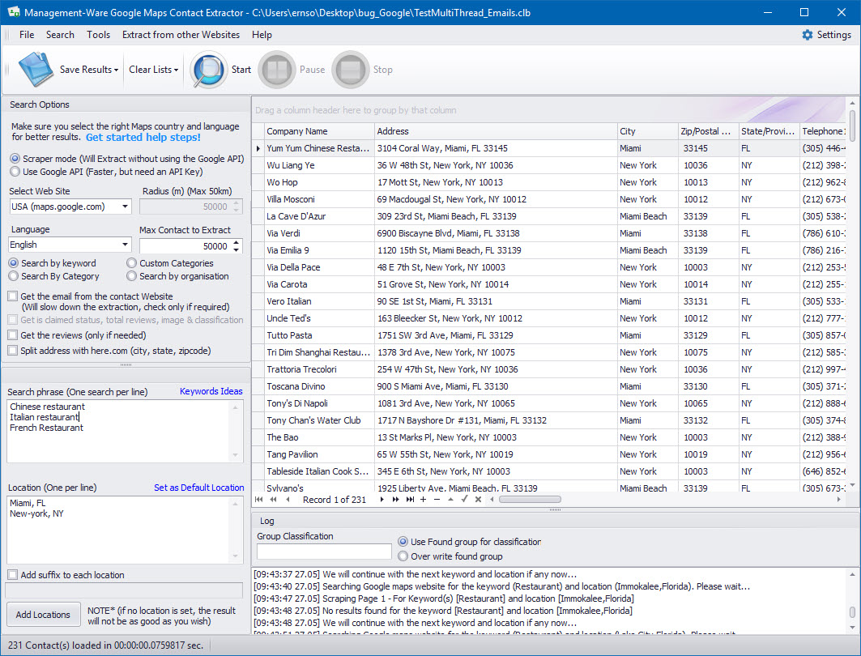Open Extract from other Websites menu
Image resolution: width=861 pixels, height=656 pixels.
tap(181, 35)
